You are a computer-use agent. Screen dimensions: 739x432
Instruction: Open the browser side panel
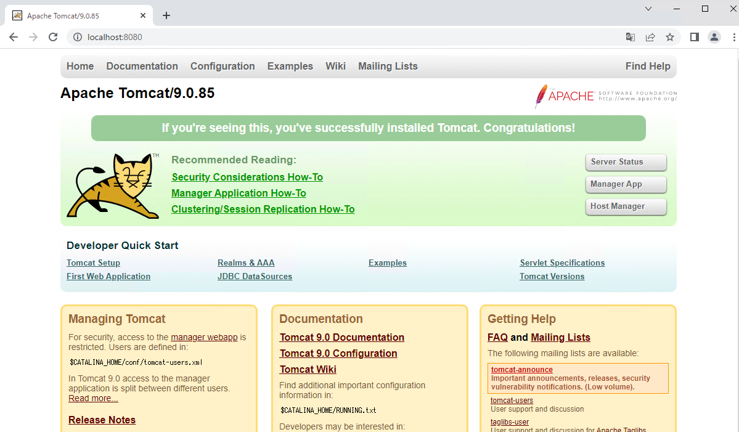coord(694,37)
